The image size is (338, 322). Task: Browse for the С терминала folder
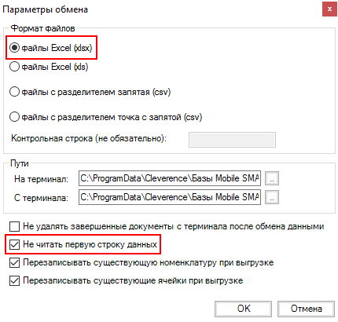pyautogui.click(x=272, y=197)
